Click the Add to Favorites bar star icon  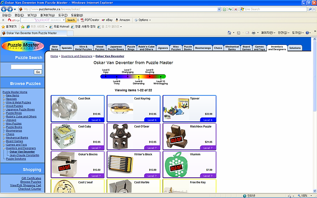coord(22,27)
